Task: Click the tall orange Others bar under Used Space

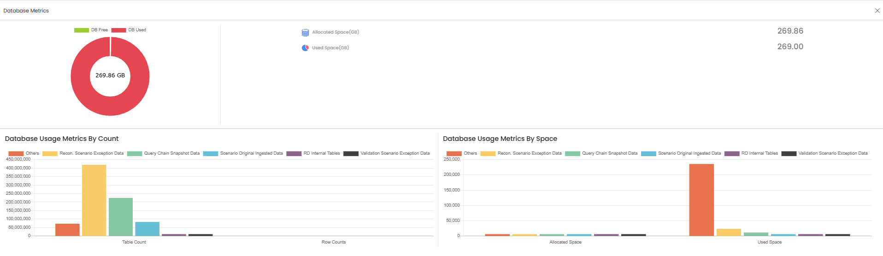Action: tap(701, 200)
